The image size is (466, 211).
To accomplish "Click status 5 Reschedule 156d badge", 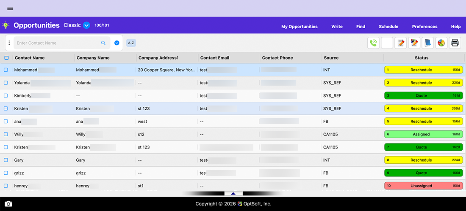I will pyautogui.click(x=424, y=122).
